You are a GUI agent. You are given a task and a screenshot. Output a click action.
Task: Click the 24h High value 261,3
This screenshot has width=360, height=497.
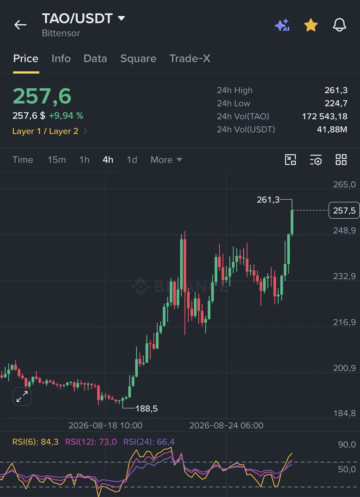(336, 90)
